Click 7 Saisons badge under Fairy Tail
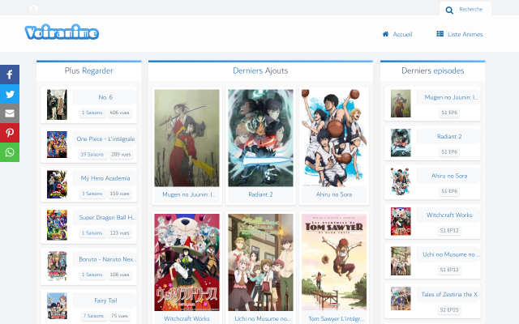This screenshot has height=324, width=519. (x=93, y=316)
